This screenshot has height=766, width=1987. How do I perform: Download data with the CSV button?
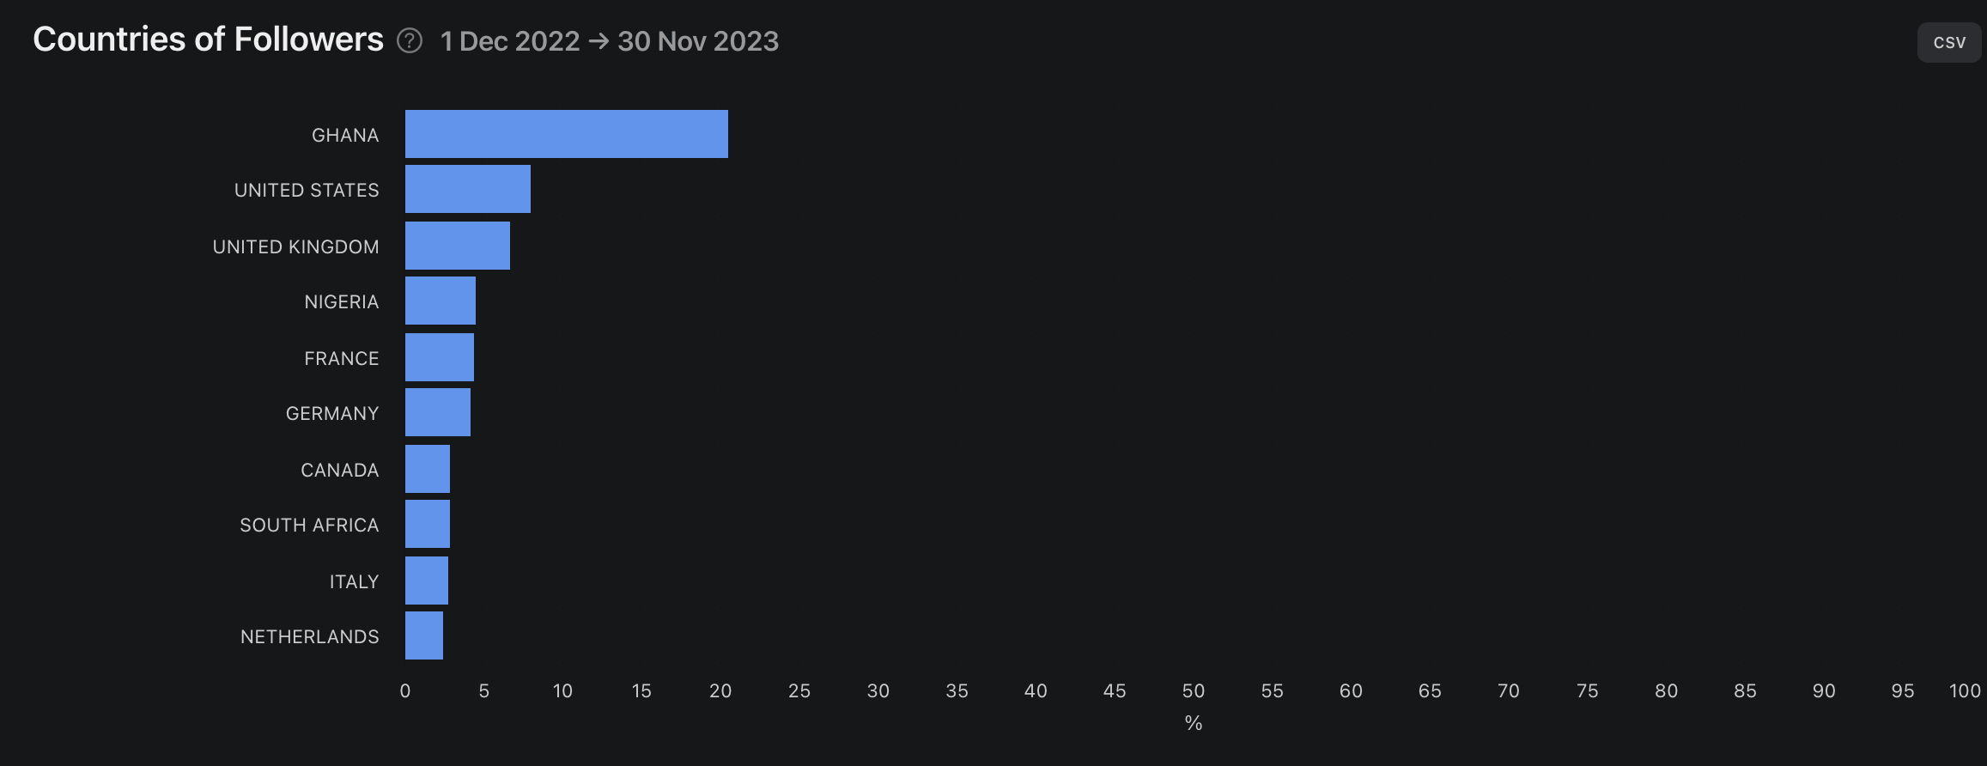(x=1949, y=42)
